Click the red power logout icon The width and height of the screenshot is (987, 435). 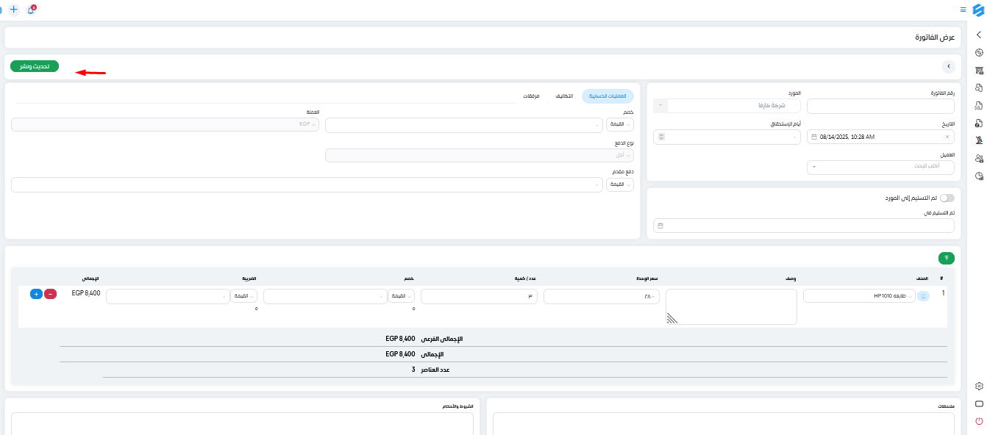point(978,421)
